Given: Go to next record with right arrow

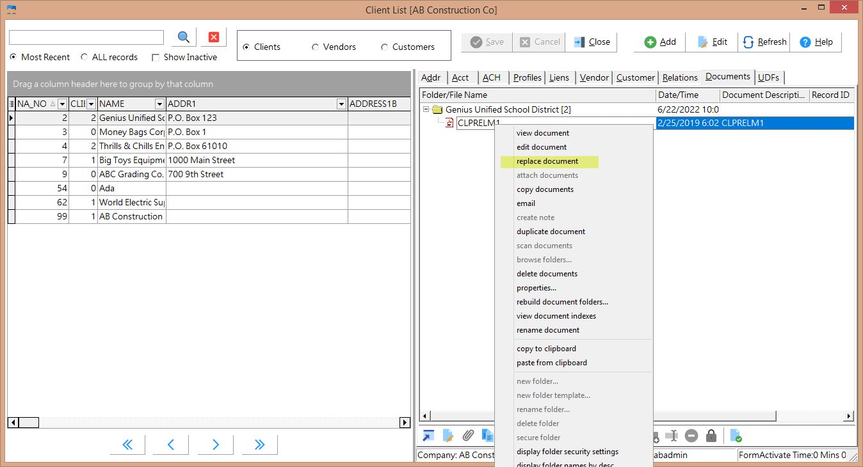Looking at the screenshot, I should pos(216,445).
